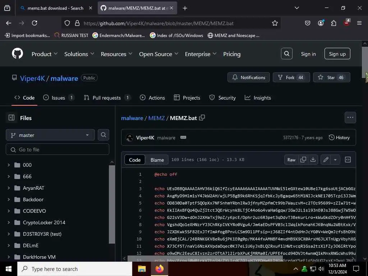Click uBlock Origin extension icon

(346, 23)
